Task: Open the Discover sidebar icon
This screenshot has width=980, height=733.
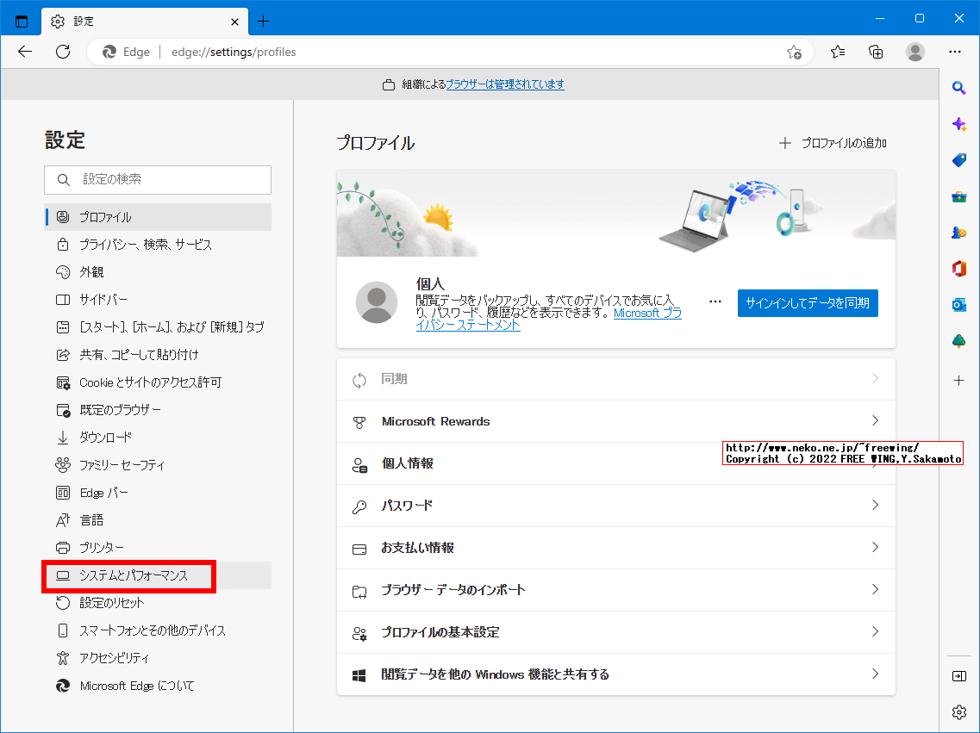Action: (x=958, y=123)
